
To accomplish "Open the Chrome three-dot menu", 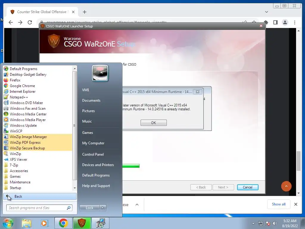I will coord(295,22).
